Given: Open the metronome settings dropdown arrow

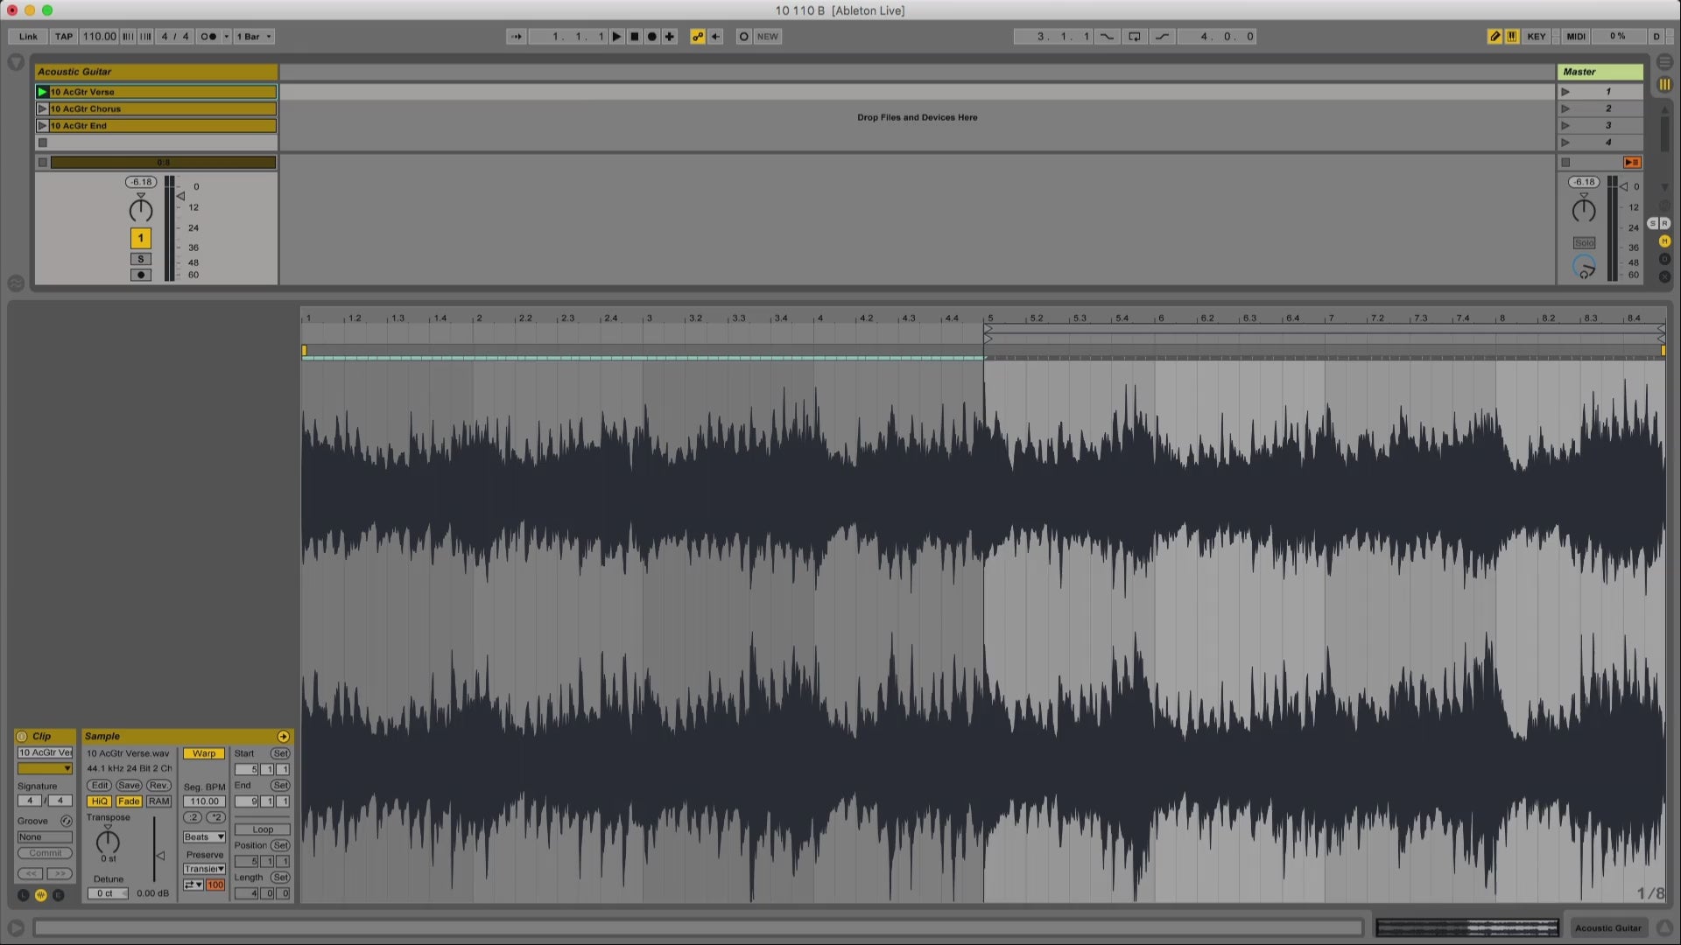Looking at the screenshot, I should tap(227, 37).
